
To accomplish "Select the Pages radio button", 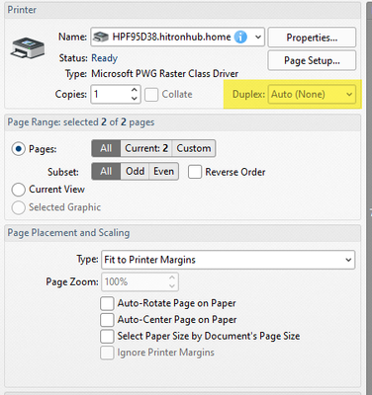I will coord(19,149).
